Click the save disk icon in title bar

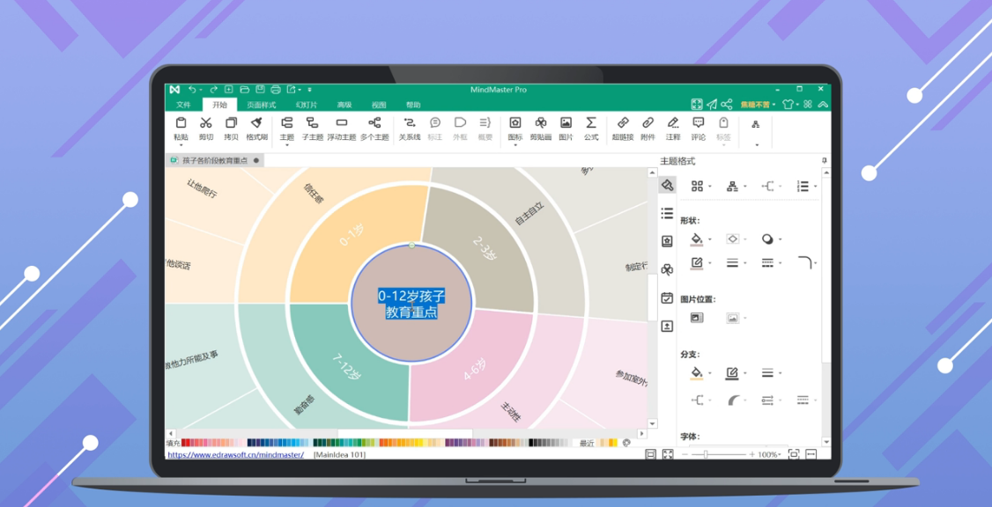(x=260, y=90)
